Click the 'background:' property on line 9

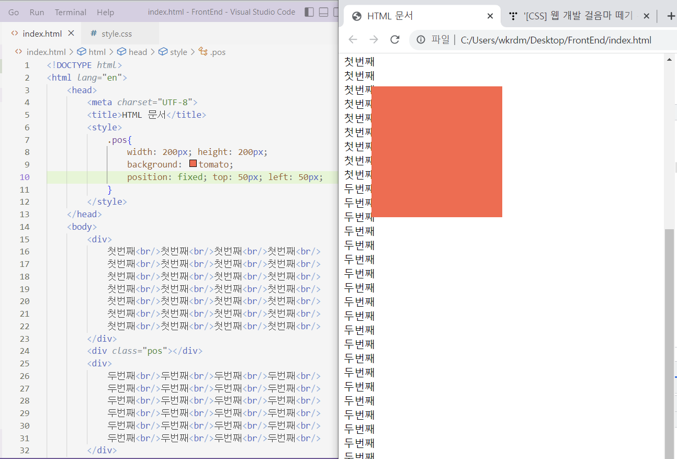(x=154, y=164)
